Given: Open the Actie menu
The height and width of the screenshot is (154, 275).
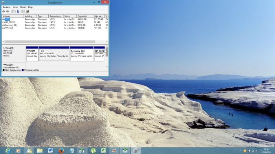Looking at the screenshot, I should point(15,7).
